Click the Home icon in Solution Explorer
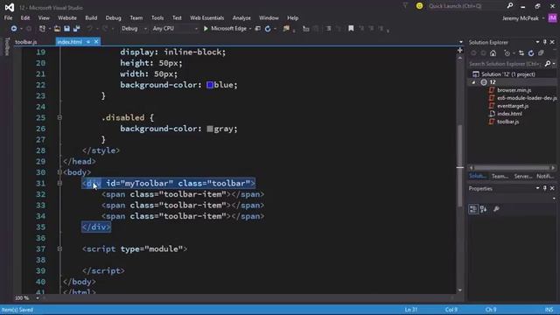The width and height of the screenshot is (560, 315). pos(493,53)
